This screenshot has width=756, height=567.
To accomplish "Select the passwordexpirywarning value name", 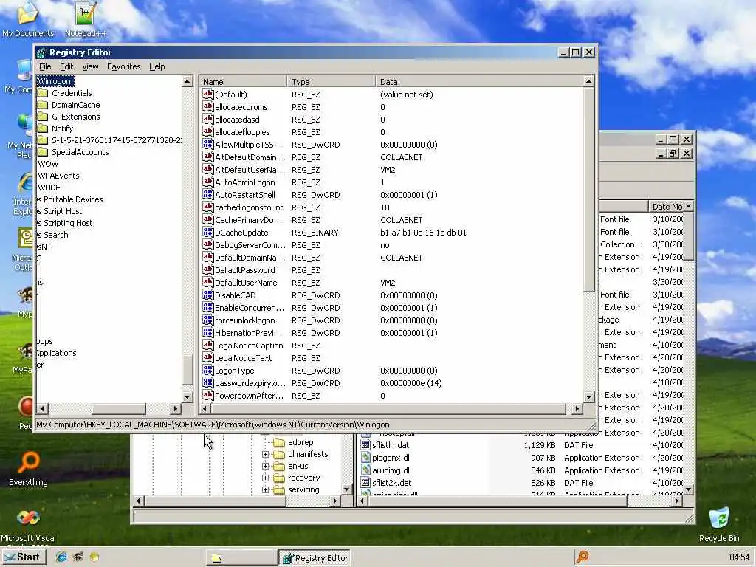I will [x=250, y=383].
